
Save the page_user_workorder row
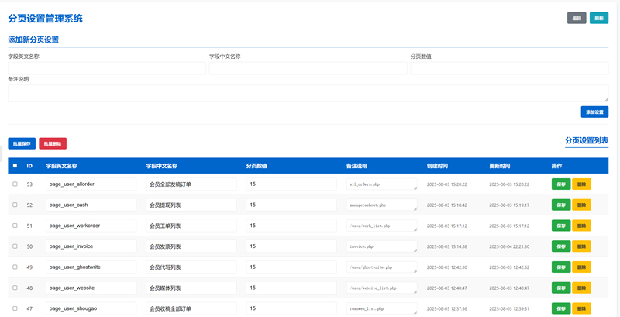[x=561, y=226]
